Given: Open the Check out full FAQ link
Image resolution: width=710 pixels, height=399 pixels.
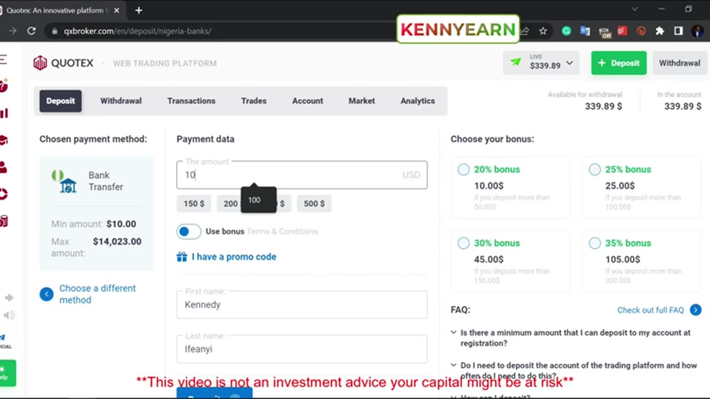Looking at the screenshot, I should click(651, 310).
